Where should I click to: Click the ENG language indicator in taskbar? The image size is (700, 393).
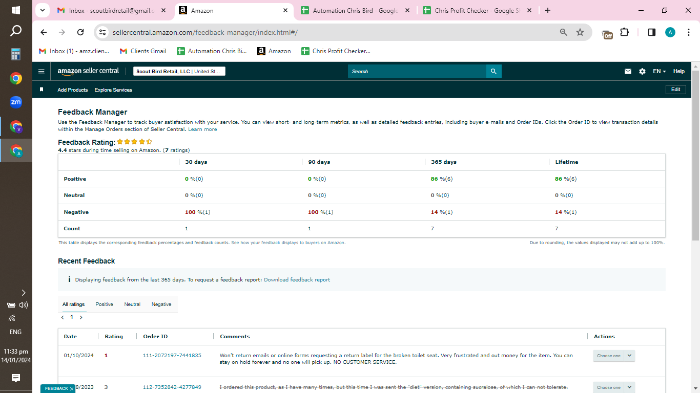coord(16,332)
